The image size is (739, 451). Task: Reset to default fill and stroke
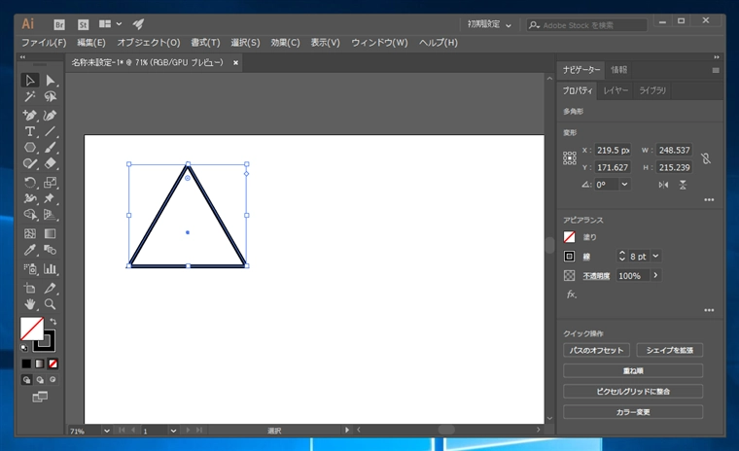(24, 348)
